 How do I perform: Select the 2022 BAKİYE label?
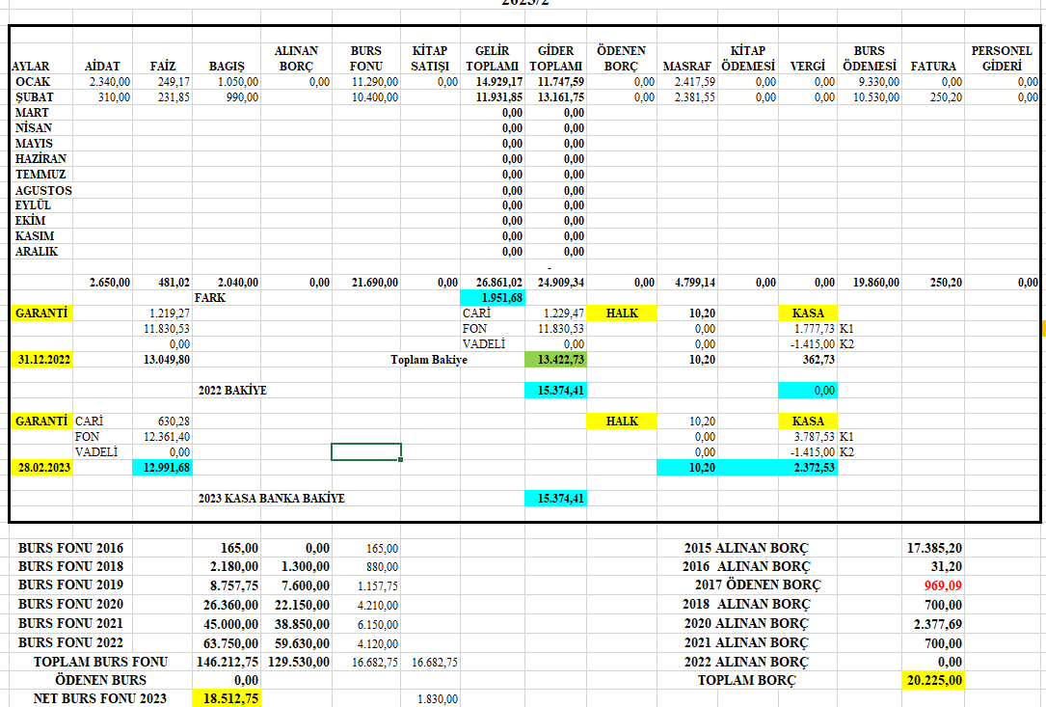point(232,391)
